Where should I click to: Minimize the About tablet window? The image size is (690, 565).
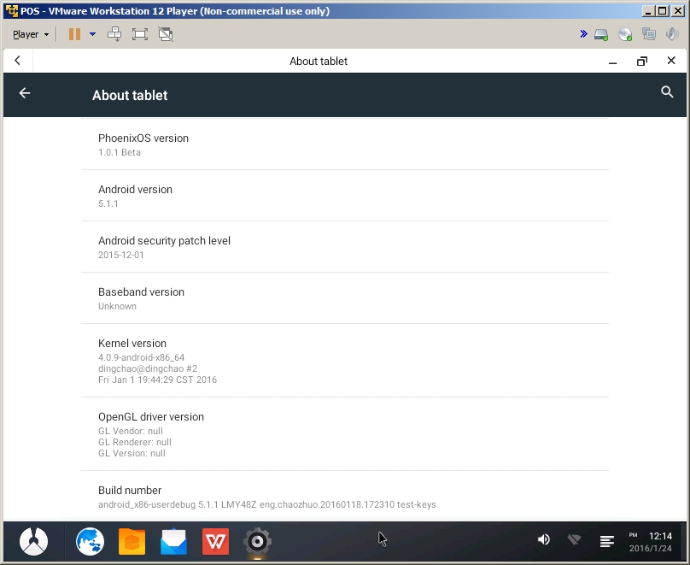[612, 62]
